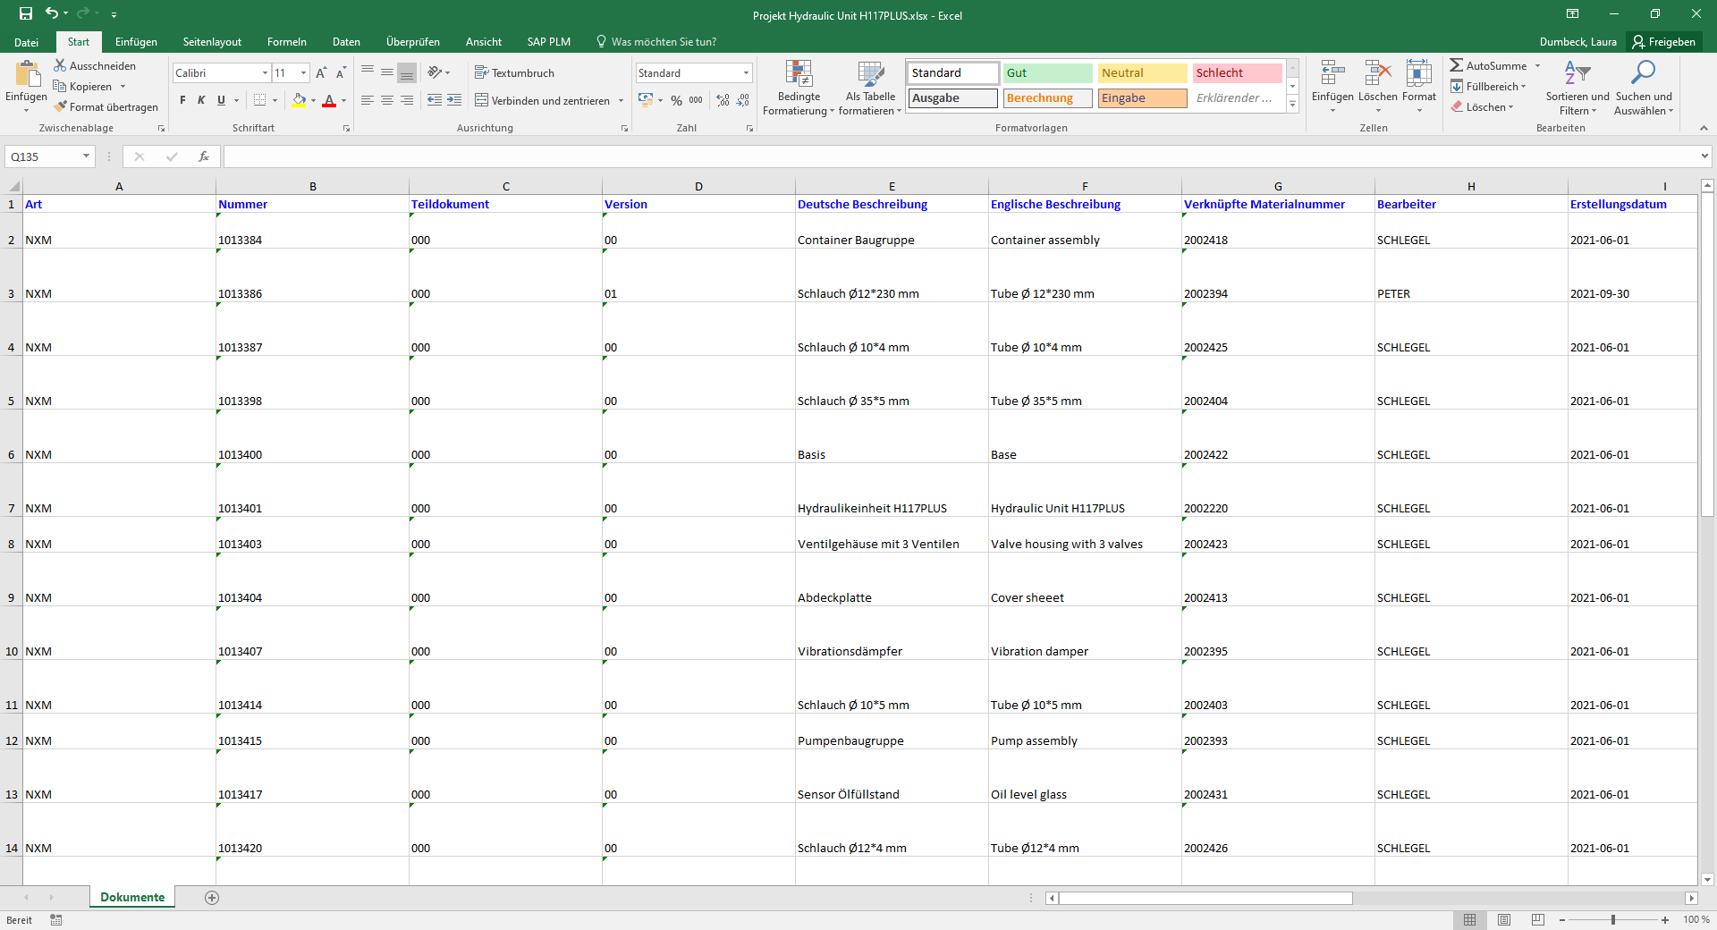Open Bedingte Formatierung menu

coord(799,87)
